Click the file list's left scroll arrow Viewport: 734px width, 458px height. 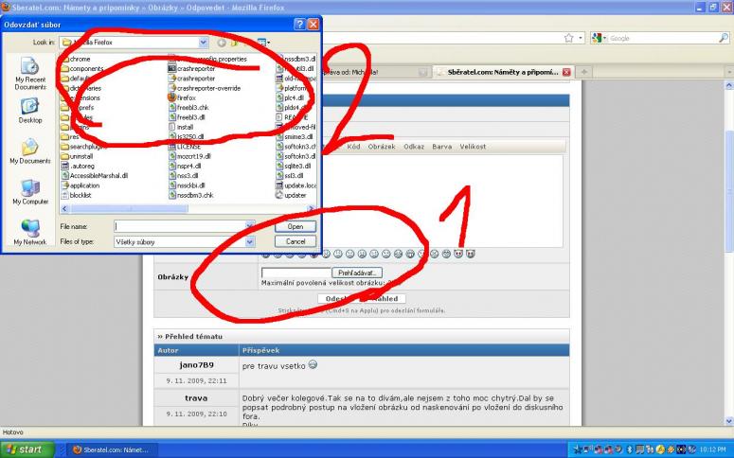click(x=64, y=208)
